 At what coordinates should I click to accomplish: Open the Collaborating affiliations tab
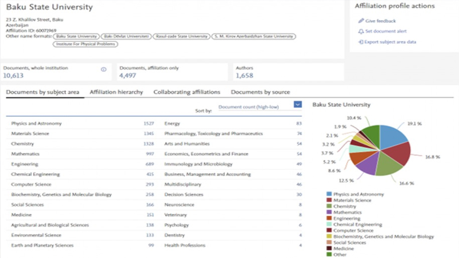pyautogui.click(x=186, y=92)
